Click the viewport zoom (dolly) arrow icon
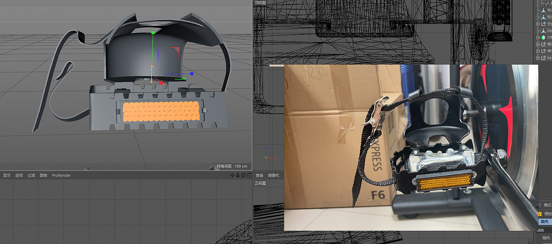 pyautogui.click(x=238, y=175)
